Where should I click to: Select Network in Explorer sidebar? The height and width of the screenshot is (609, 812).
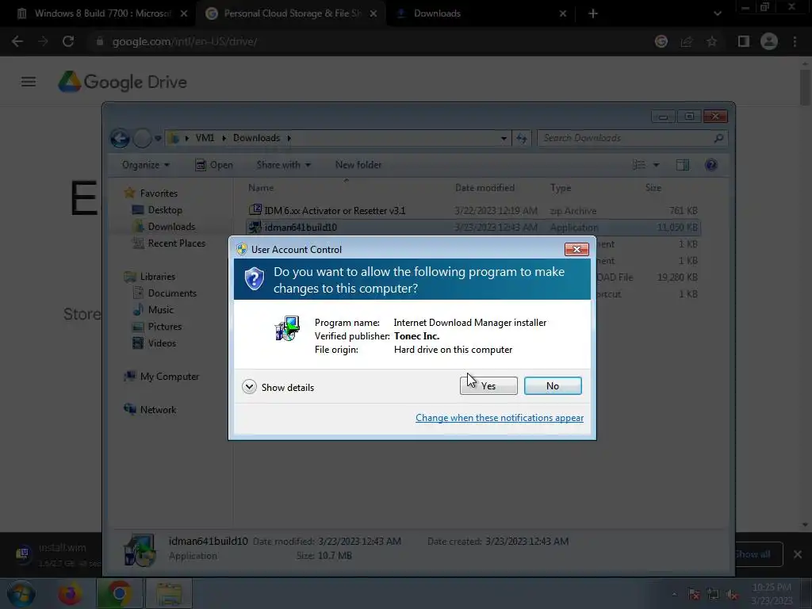point(158,410)
